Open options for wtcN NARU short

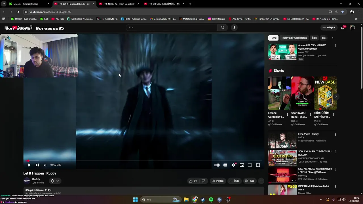coord(310,114)
